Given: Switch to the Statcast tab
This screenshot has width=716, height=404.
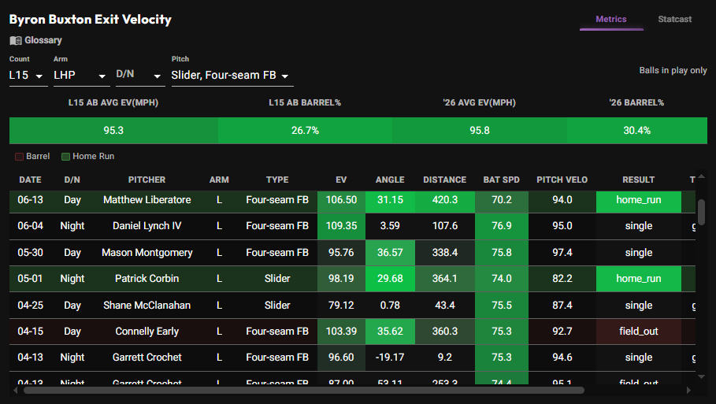Looking at the screenshot, I should tap(674, 19).
